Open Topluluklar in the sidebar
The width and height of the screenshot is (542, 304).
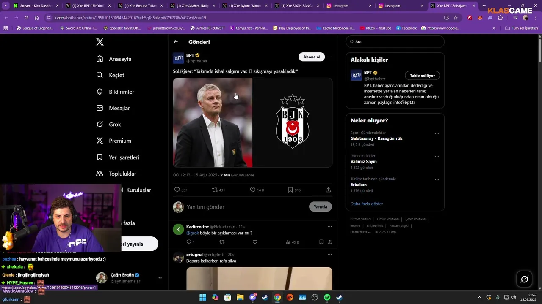pyautogui.click(x=116, y=174)
